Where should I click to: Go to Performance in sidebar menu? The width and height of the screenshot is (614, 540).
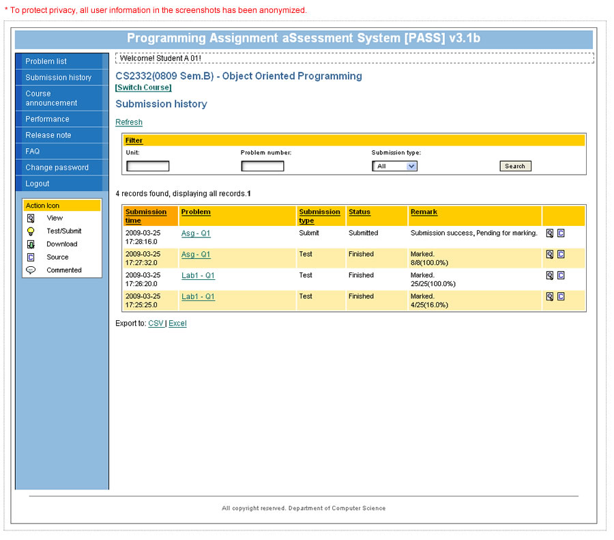click(47, 119)
